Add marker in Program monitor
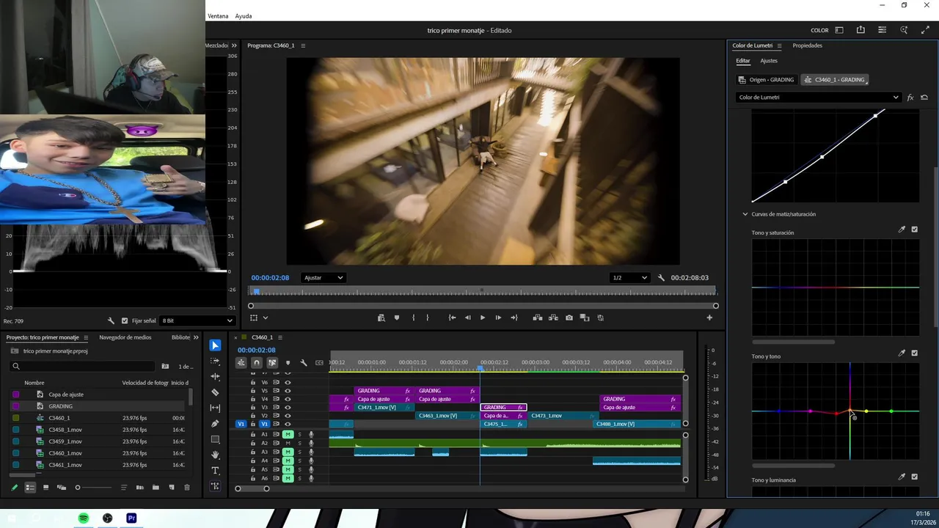Image resolution: width=939 pixels, height=528 pixels. click(397, 318)
